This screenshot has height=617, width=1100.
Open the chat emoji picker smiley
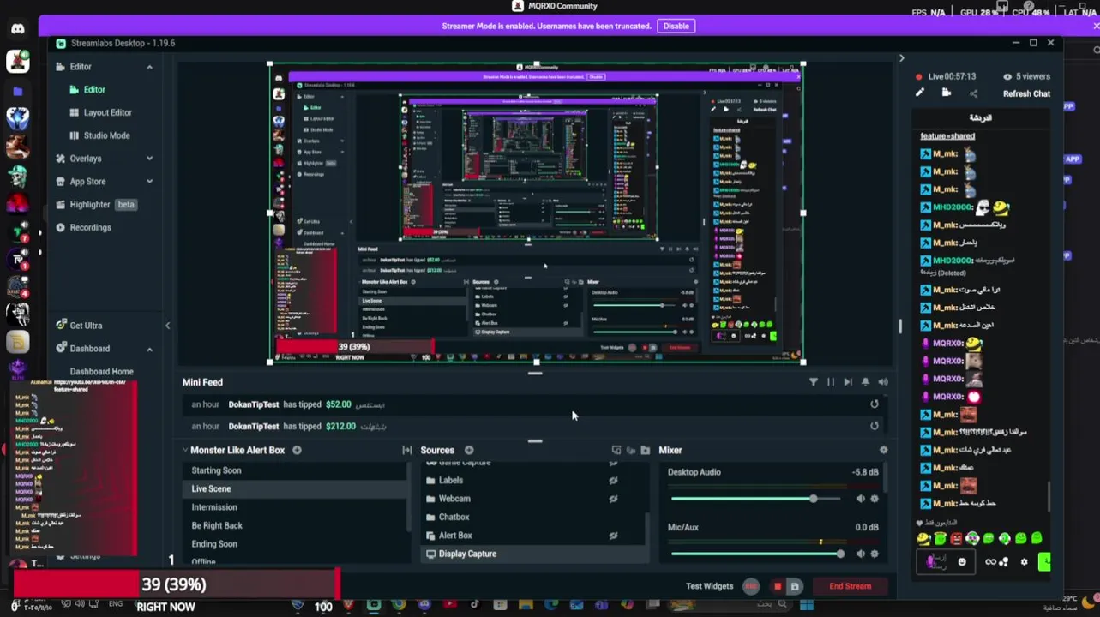click(962, 562)
